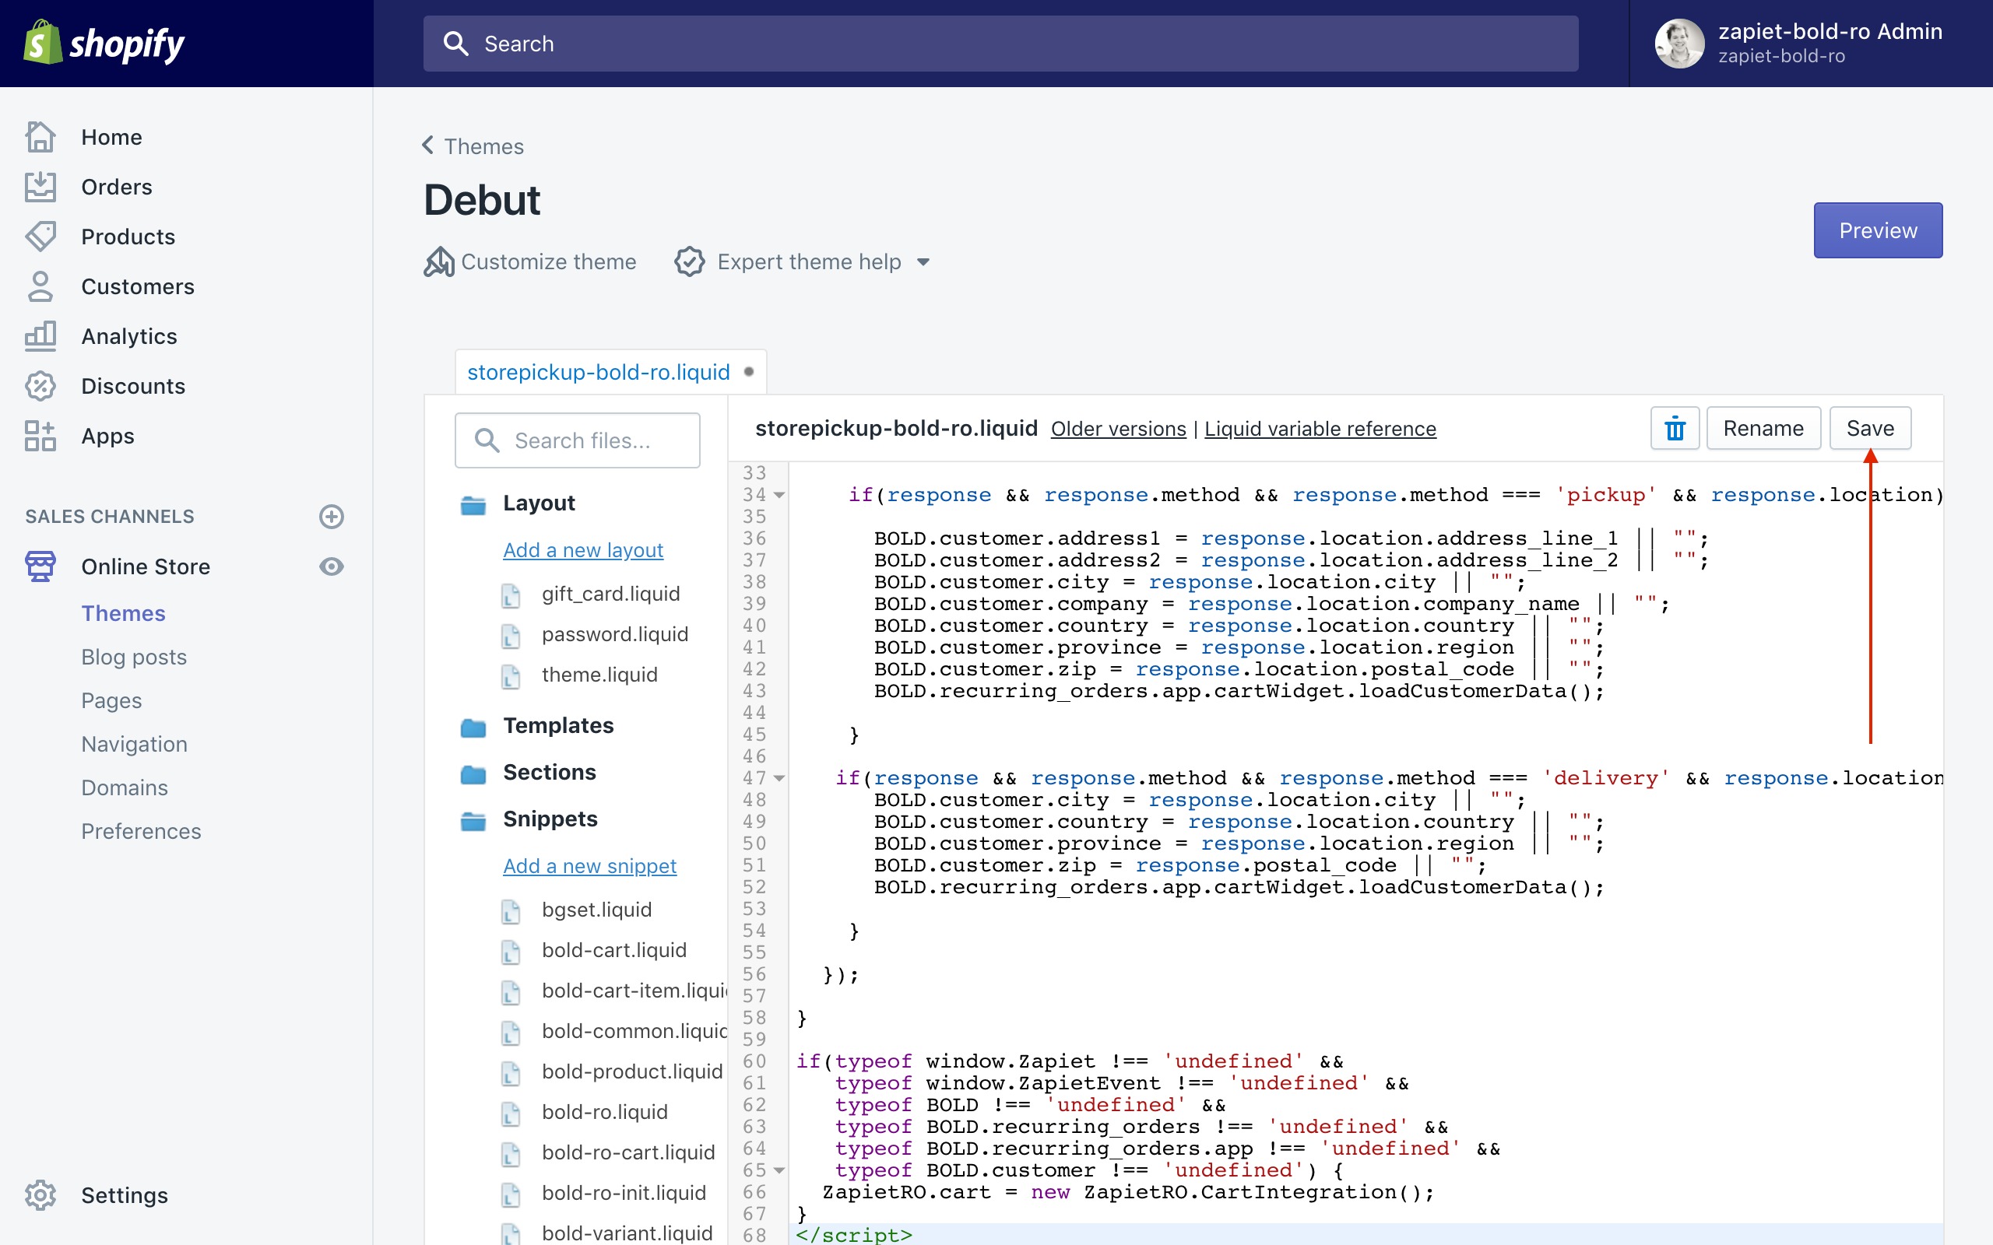Screen dimensions: 1993x1245
Task: Click the Shopify logo
Action: (104, 44)
